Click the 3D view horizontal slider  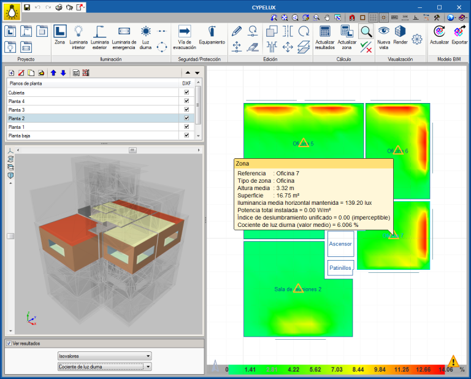(131, 150)
